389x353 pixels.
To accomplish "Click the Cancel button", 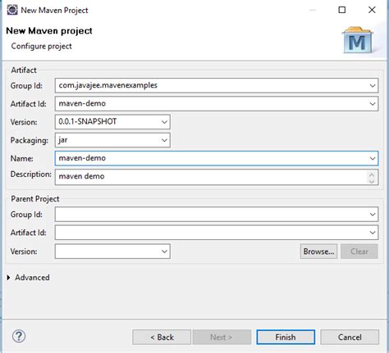I will 350,337.
